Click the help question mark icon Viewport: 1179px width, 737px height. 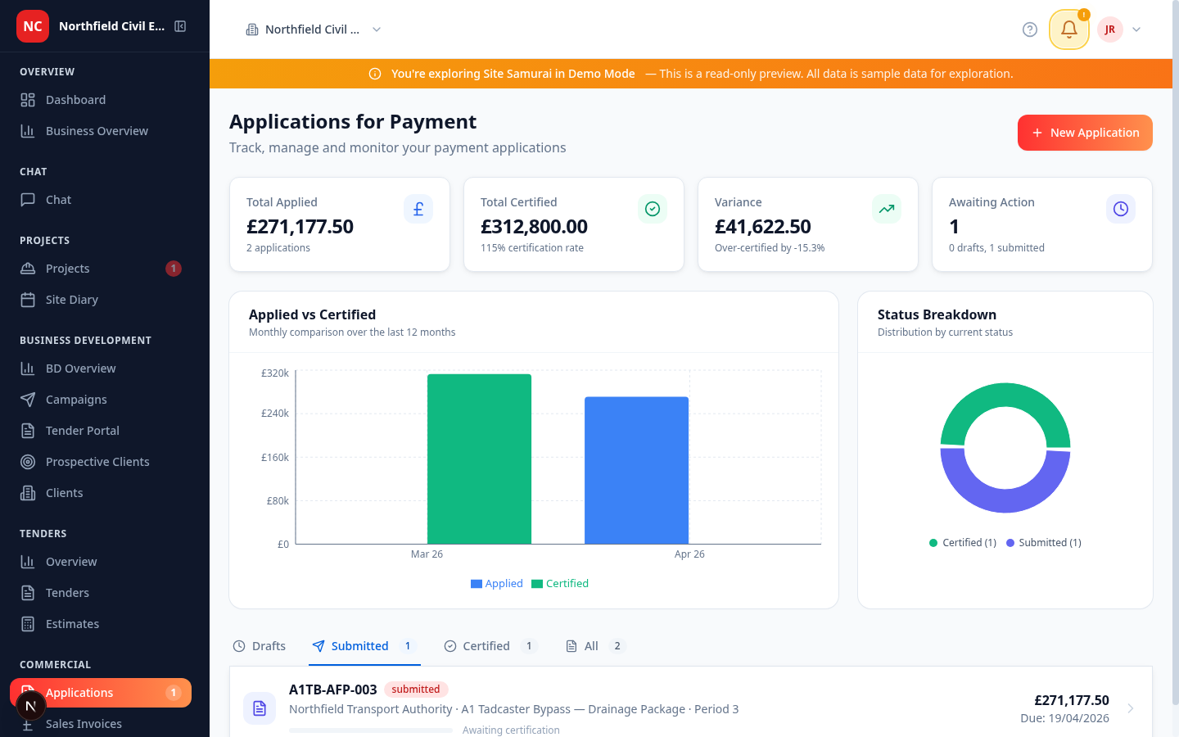(x=1029, y=29)
